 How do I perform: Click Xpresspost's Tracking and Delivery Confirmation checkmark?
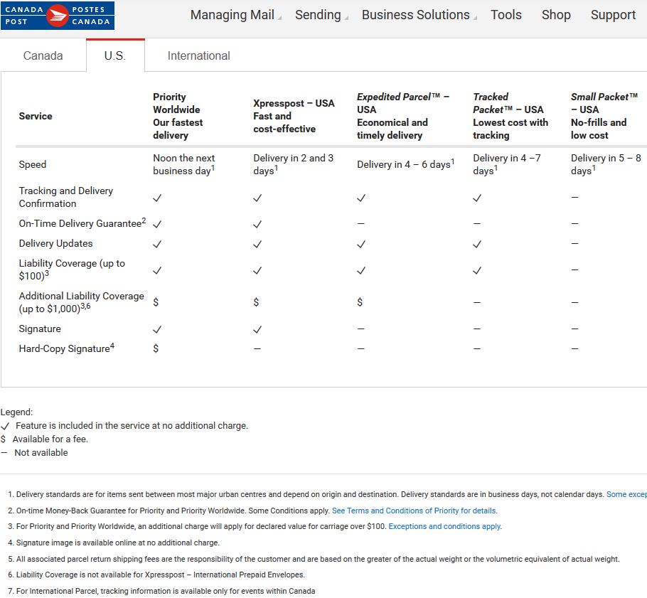(x=257, y=198)
